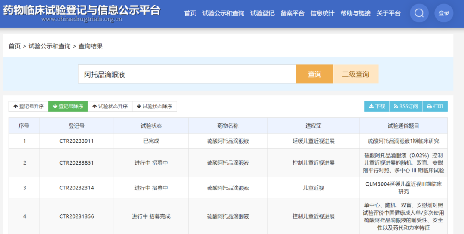
Task: Click the 适应症 column header
Action: coord(313,126)
